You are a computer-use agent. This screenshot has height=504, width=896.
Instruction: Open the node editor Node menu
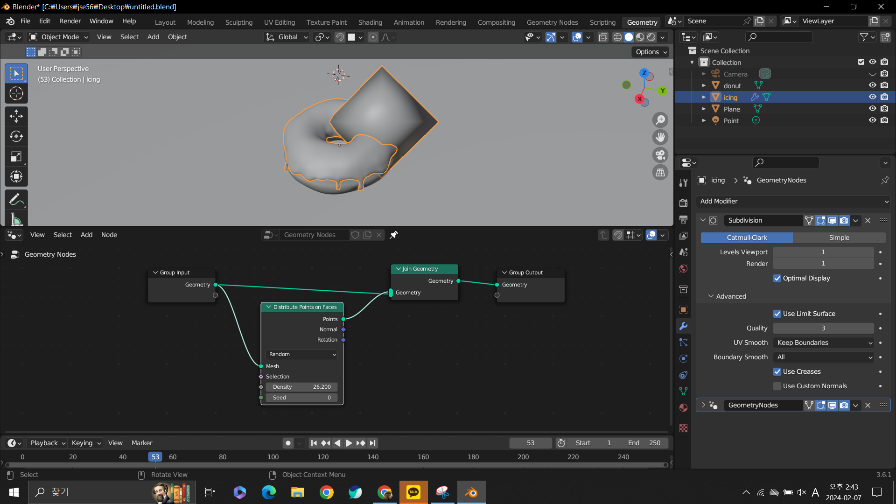(109, 235)
